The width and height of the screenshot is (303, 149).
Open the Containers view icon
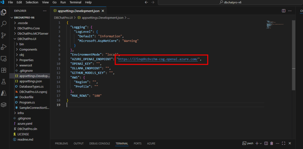(4, 105)
